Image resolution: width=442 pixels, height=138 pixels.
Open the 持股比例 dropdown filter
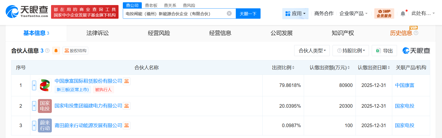pos(351,51)
